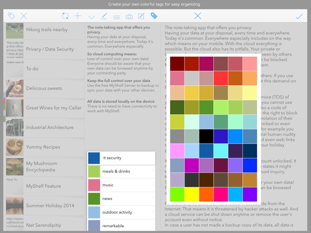Click the pink swatch beside music
The height and width of the screenshot is (233, 311).
[94, 185]
